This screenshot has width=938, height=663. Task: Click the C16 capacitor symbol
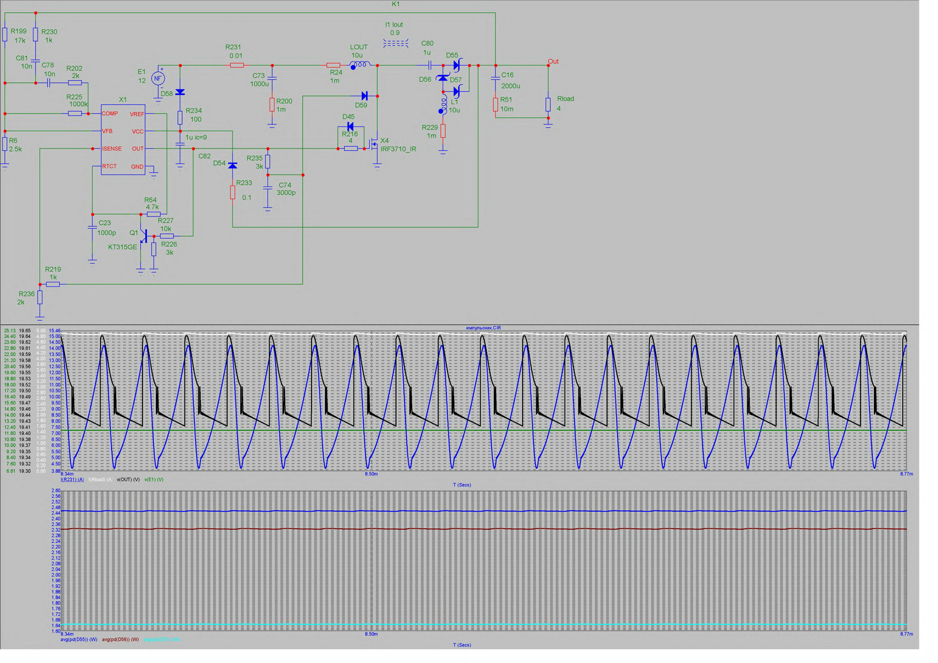[x=496, y=78]
